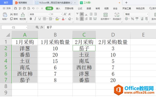Toggle underline formatting
Screen dimensions: 156x97
click(x=40, y=19)
